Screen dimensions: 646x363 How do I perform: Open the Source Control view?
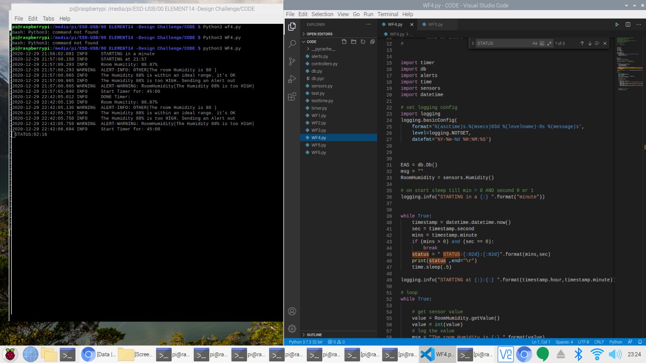click(292, 61)
